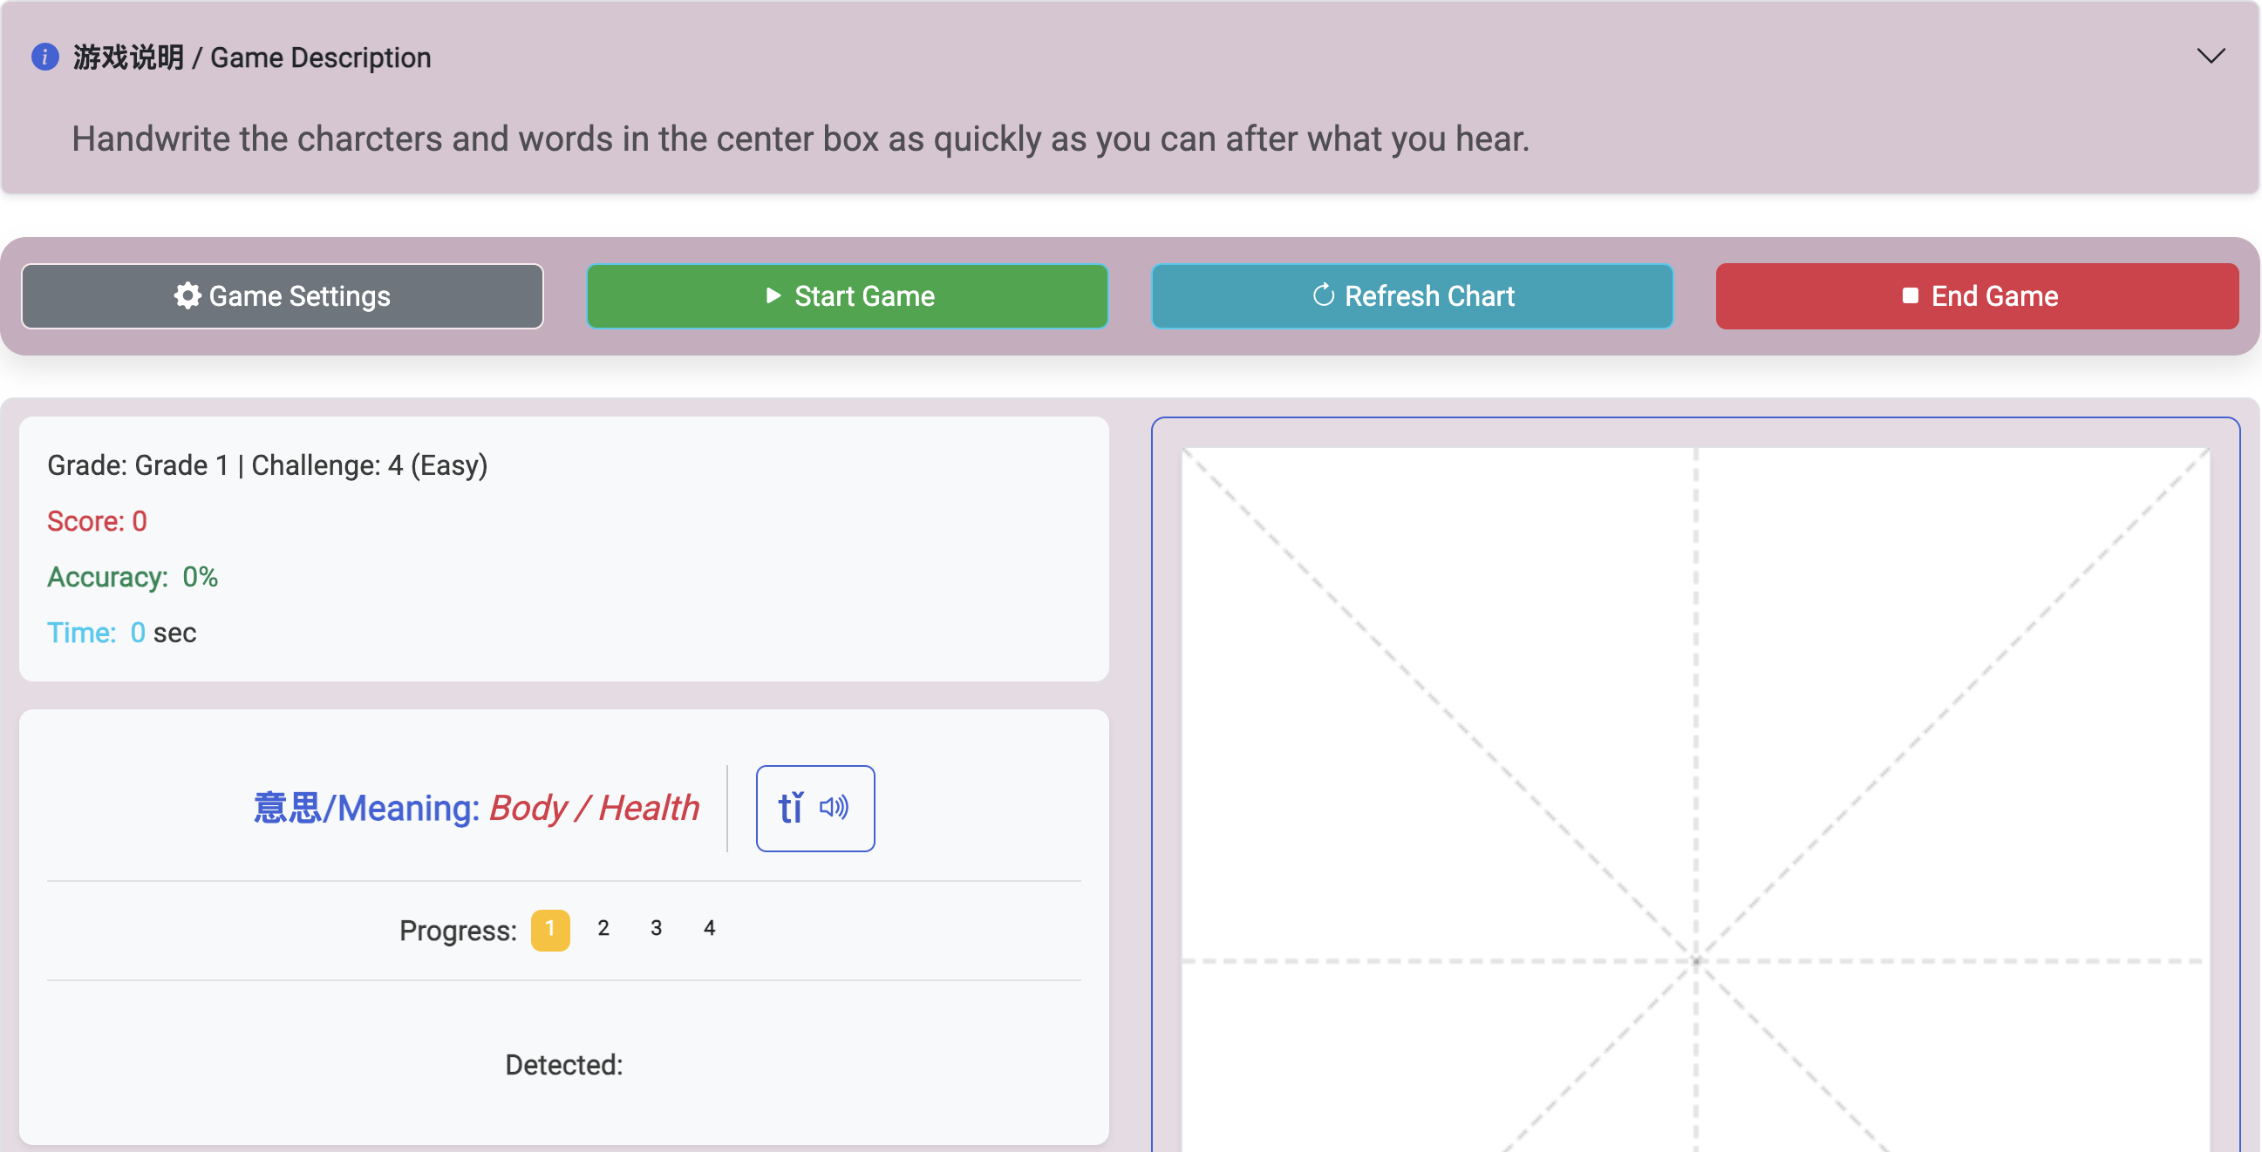Viewport: 2262px width, 1152px height.
Task: Select progress step 3
Action: (656, 928)
